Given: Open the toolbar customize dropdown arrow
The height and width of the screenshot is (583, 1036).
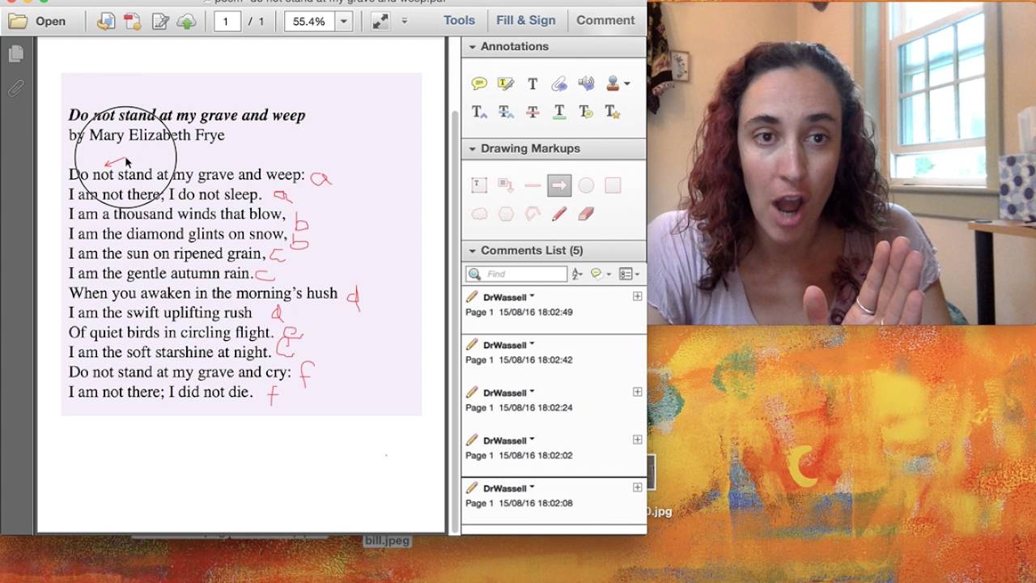Looking at the screenshot, I should [405, 21].
